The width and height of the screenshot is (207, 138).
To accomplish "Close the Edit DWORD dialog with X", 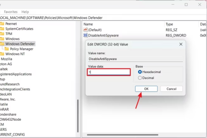I will tap(181, 44).
